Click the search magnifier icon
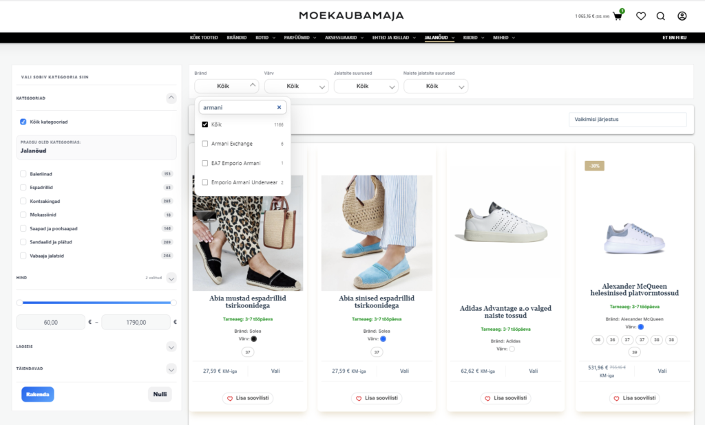The height and width of the screenshot is (425, 705). coord(660,15)
